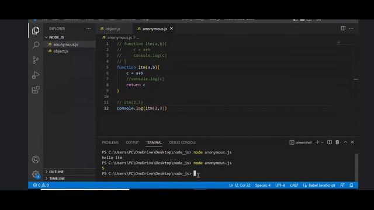Split the terminal panel
374x210 pixels.
click(x=330, y=142)
